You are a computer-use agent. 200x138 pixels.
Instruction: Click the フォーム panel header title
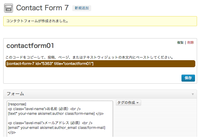15,94
